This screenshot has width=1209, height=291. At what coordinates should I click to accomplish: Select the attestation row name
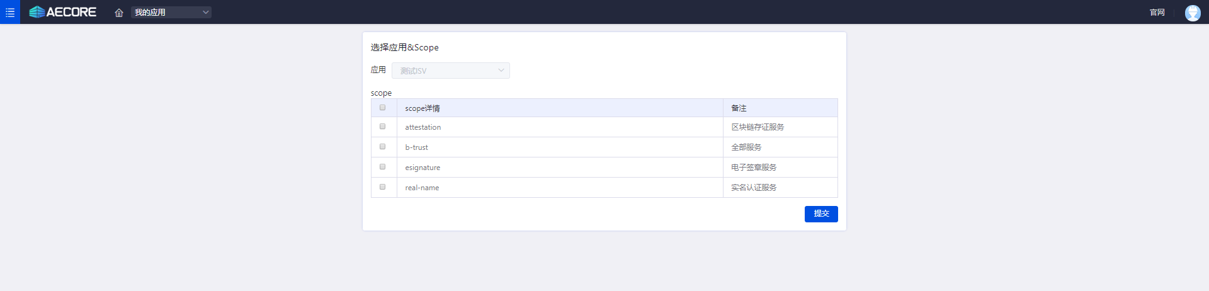pos(423,127)
